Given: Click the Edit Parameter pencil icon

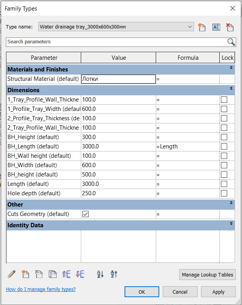Looking at the screenshot, I should tap(12, 274).
